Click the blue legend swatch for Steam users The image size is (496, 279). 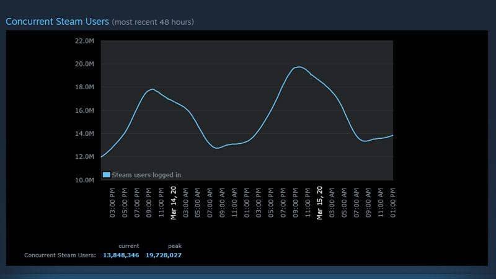pyautogui.click(x=107, y=175)
